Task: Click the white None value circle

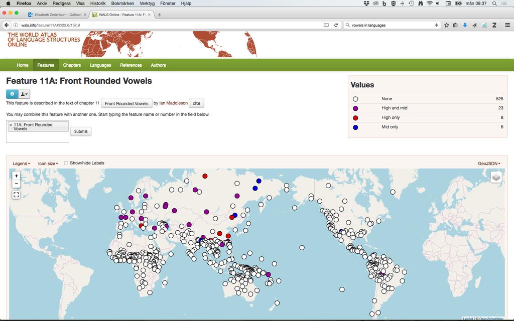Action: click(355, 99)
